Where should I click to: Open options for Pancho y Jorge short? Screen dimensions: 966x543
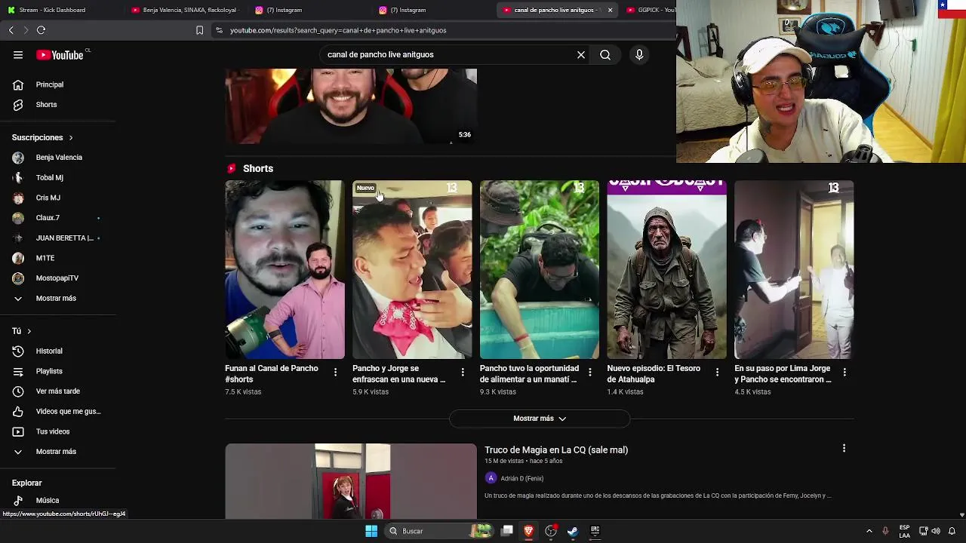463,373
